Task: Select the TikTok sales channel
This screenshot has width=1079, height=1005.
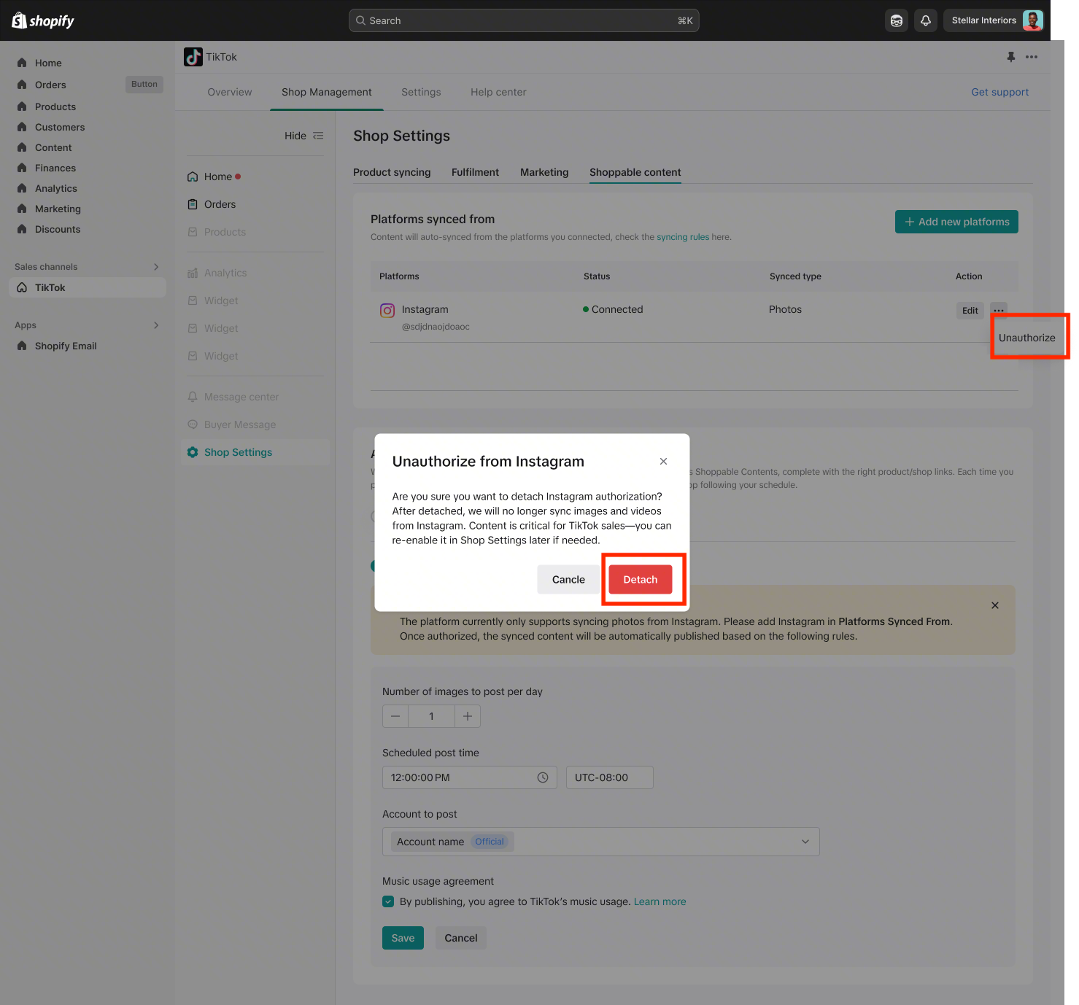Action: 88,287
